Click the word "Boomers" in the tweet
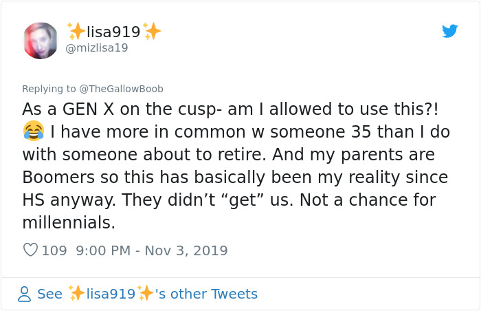 [x=61, y=177]
